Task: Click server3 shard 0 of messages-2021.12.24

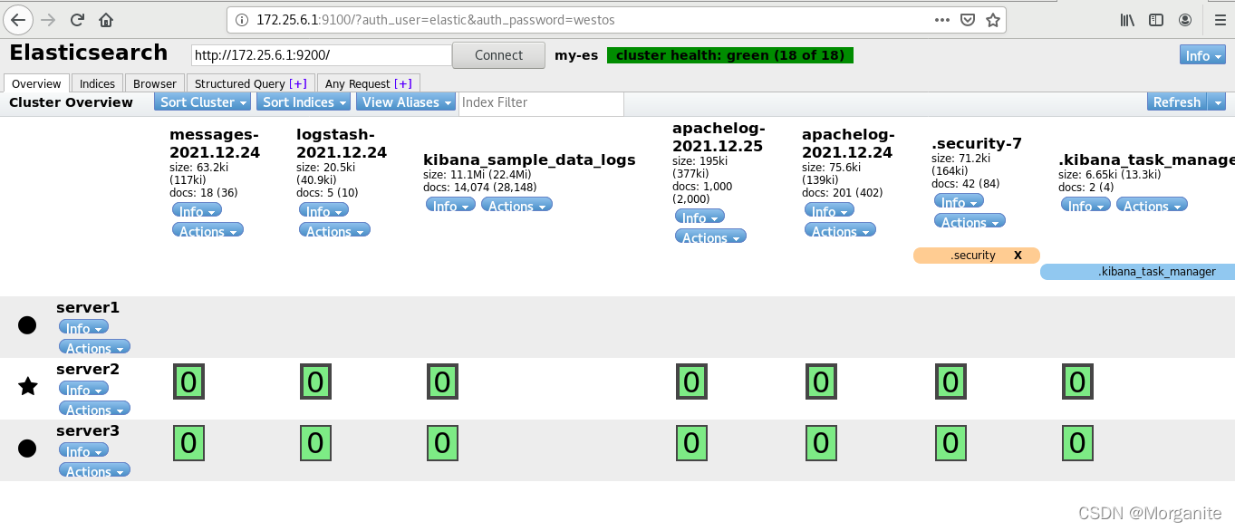Action: pyautogui.click(x=188, y=444)
